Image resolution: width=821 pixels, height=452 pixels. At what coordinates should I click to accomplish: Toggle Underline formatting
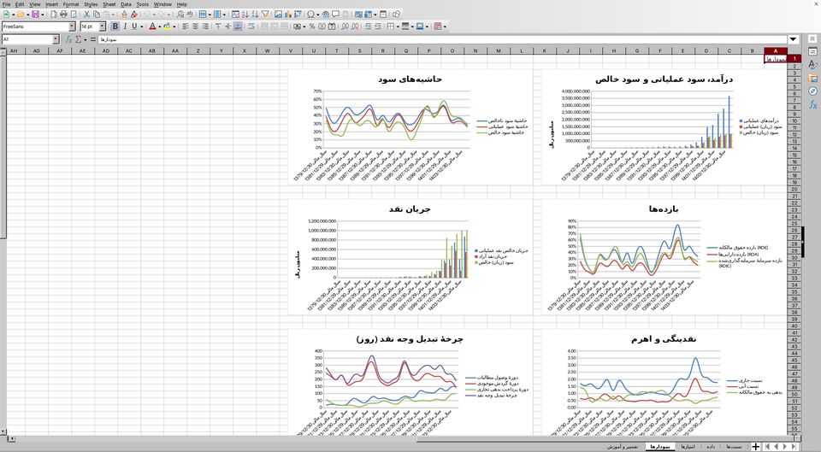[x=134, y=26]
